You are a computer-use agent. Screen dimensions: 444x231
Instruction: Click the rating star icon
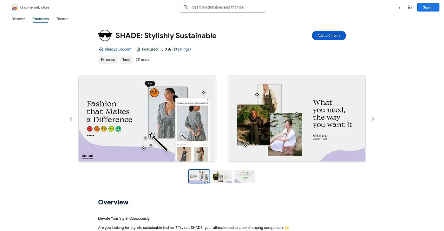click(170, 49)
